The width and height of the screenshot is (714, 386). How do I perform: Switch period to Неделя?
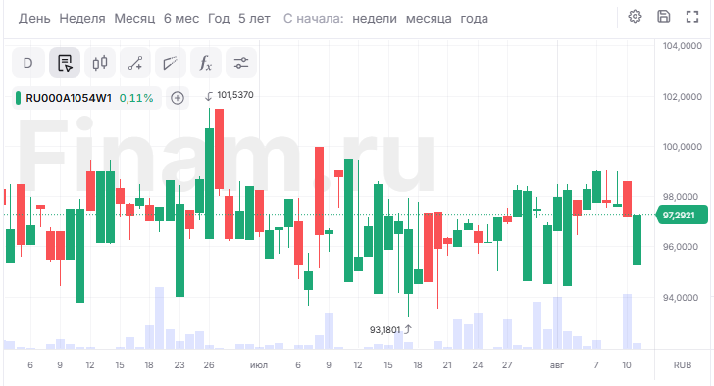(82, 19)
